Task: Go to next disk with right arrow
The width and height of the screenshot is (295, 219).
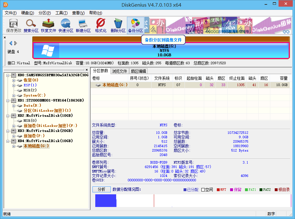Action: [16, 43]
